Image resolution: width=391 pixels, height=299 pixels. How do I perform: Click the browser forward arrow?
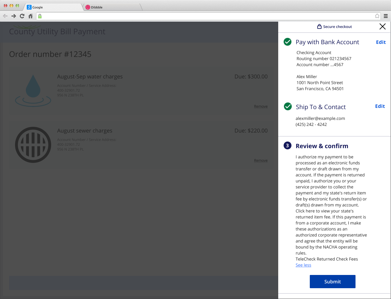coord(14,16)
